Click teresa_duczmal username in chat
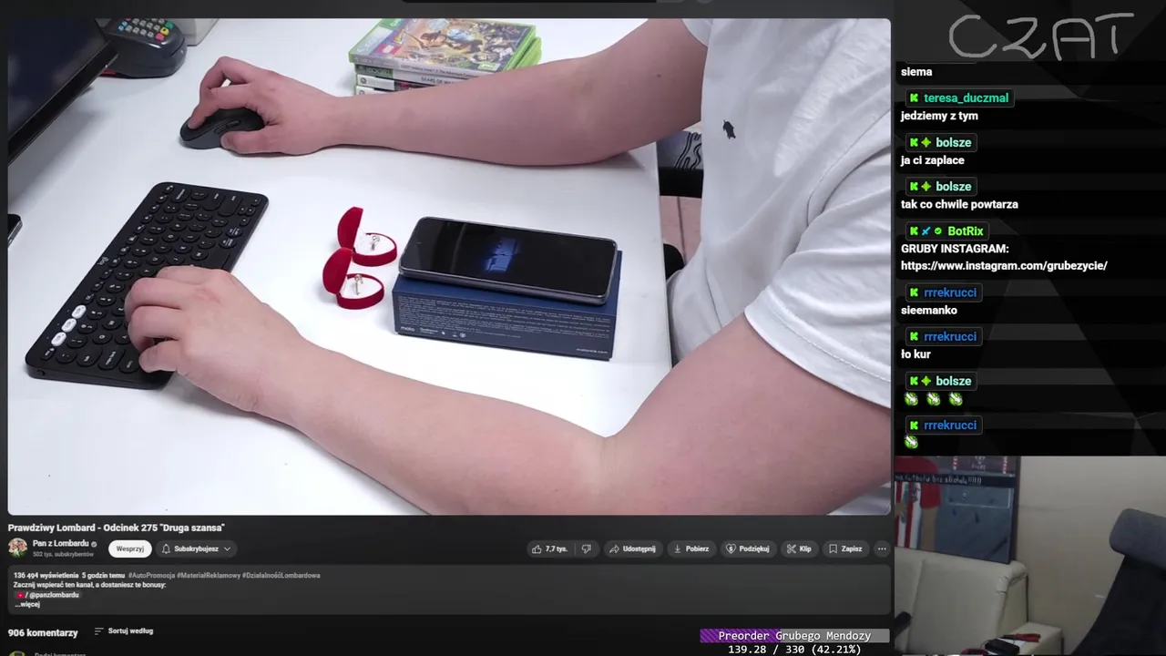This screenshot has width=1166, height=656. (966, 98)
